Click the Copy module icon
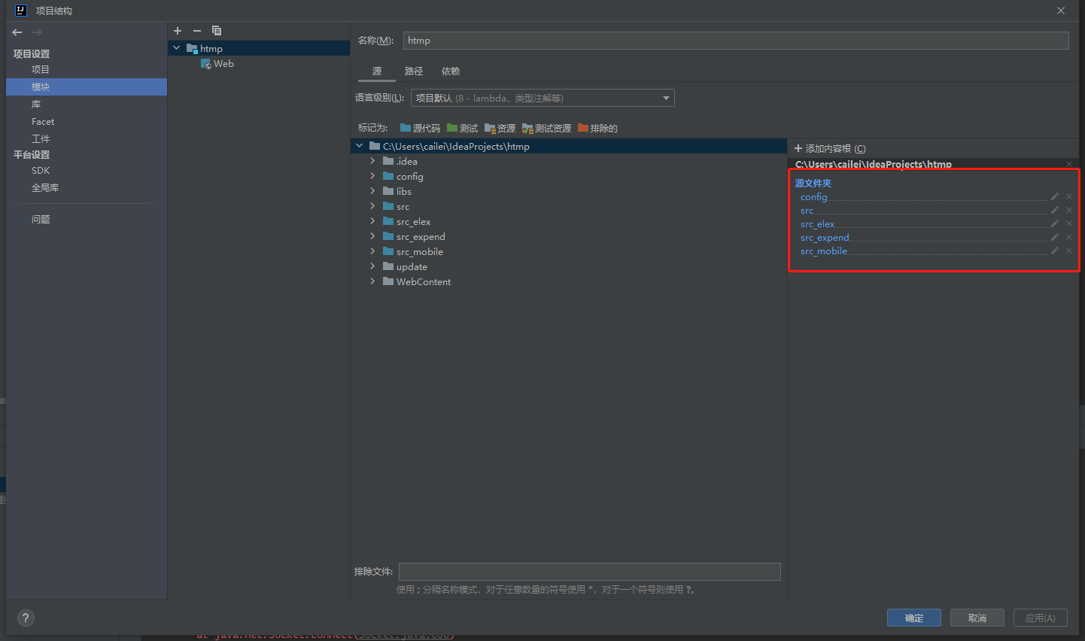Screen dimensions: 1085x641 tap(217, 31)
